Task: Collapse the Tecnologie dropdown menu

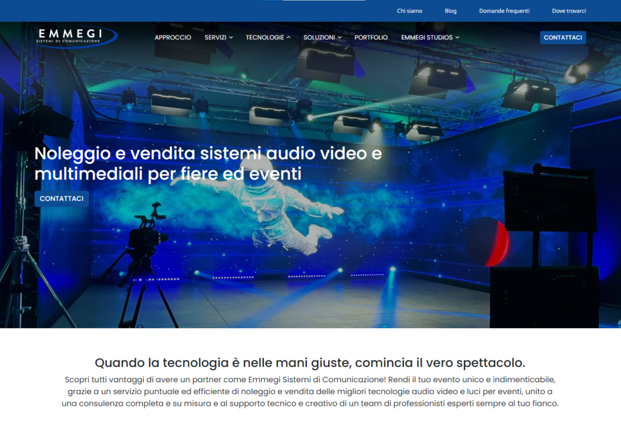Action: [x=268, y=37]
